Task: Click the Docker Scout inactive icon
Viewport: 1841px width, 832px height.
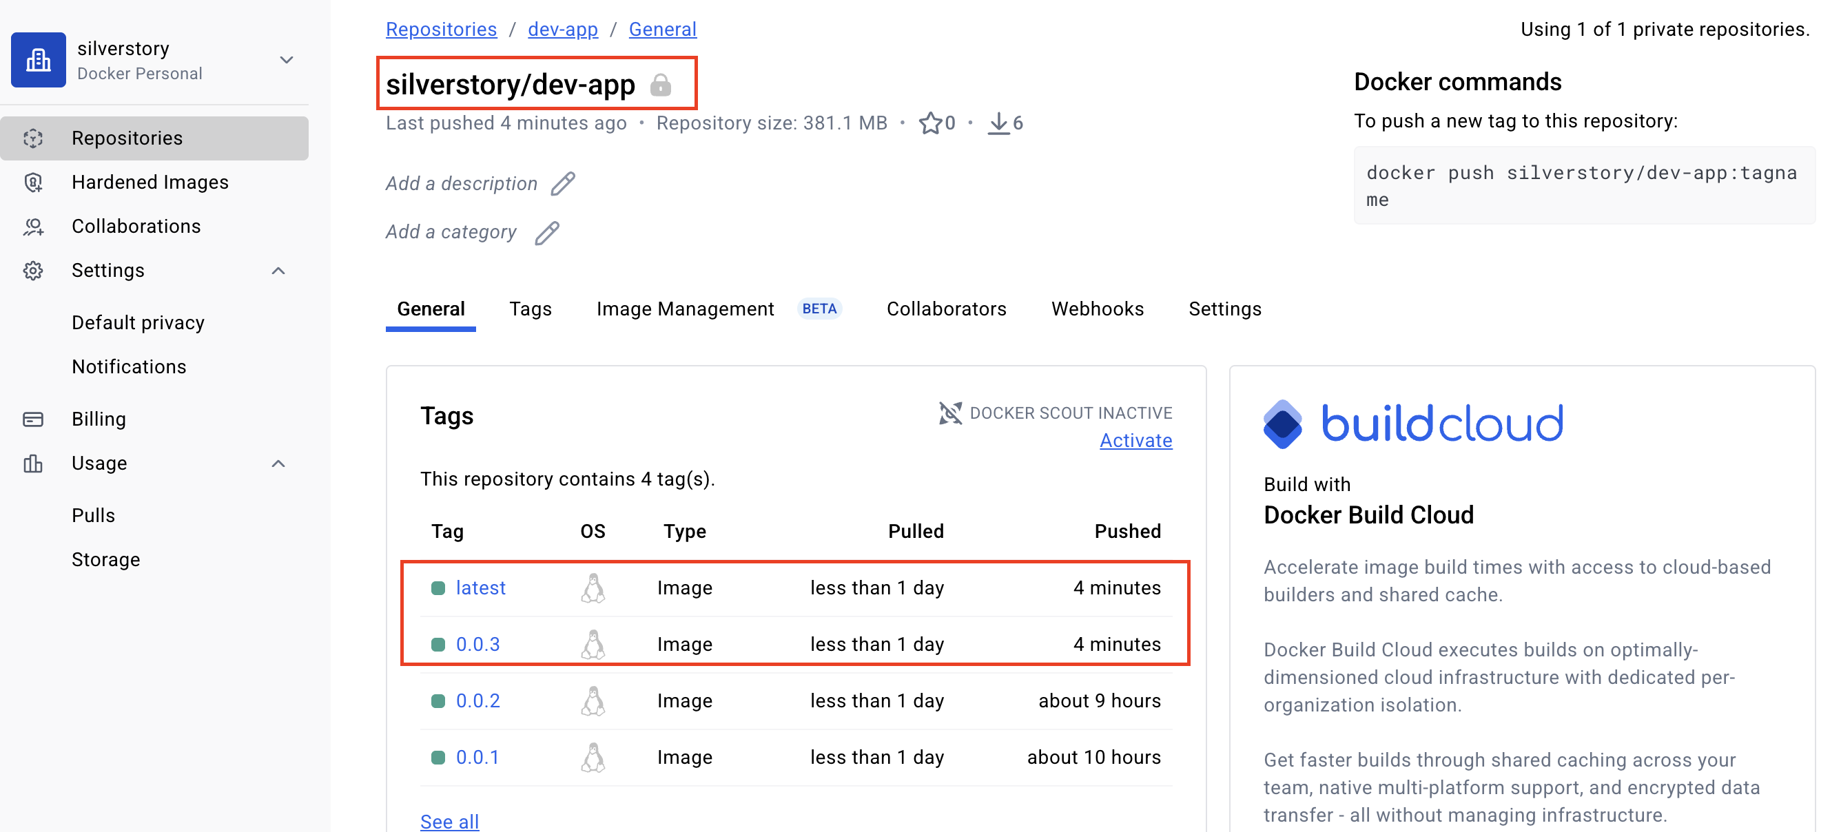Action: tap(950, 413)
